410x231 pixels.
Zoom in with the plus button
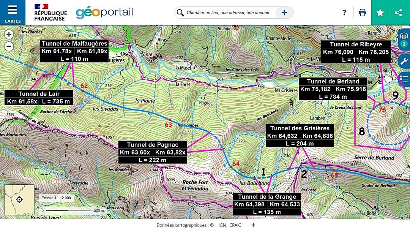[x=9, y=35]
